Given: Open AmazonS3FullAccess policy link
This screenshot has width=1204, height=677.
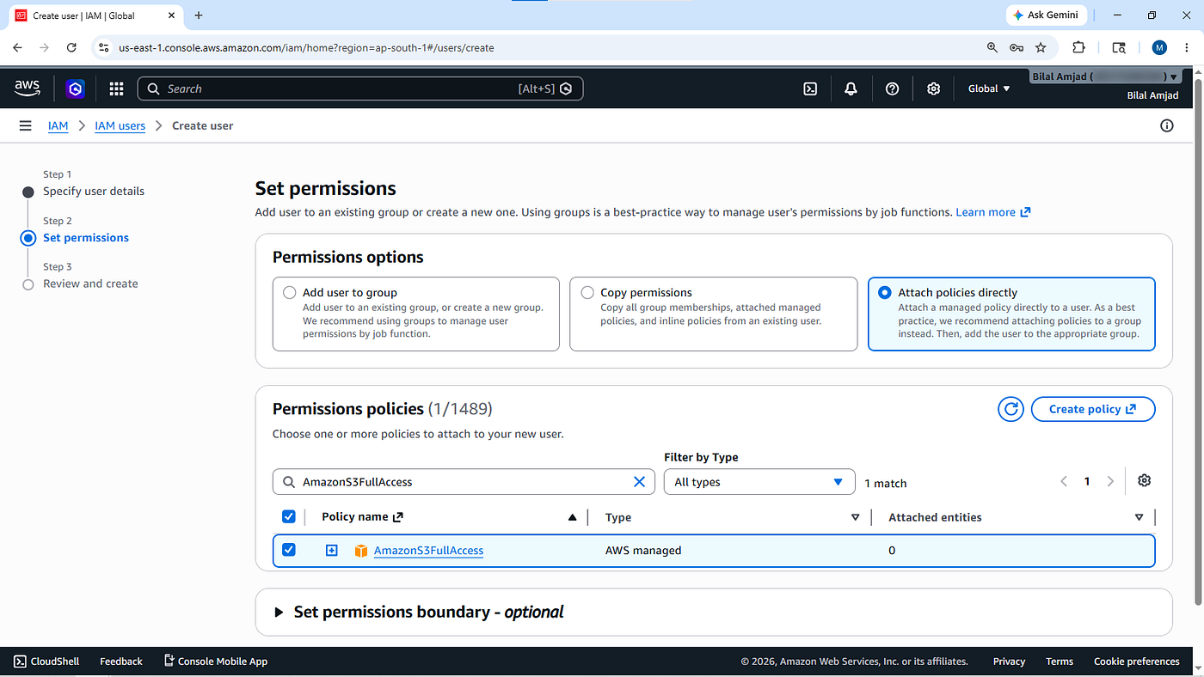Looking at the screenshot, I should click(x=428, y=550).
